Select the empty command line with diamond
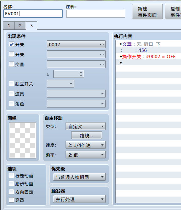Viewport: 181px width, 210px height. point(148,62)
